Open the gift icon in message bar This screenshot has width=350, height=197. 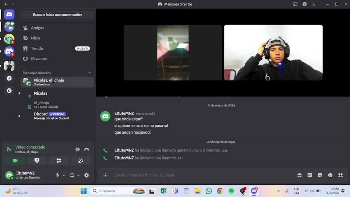[x=300, y=175]
